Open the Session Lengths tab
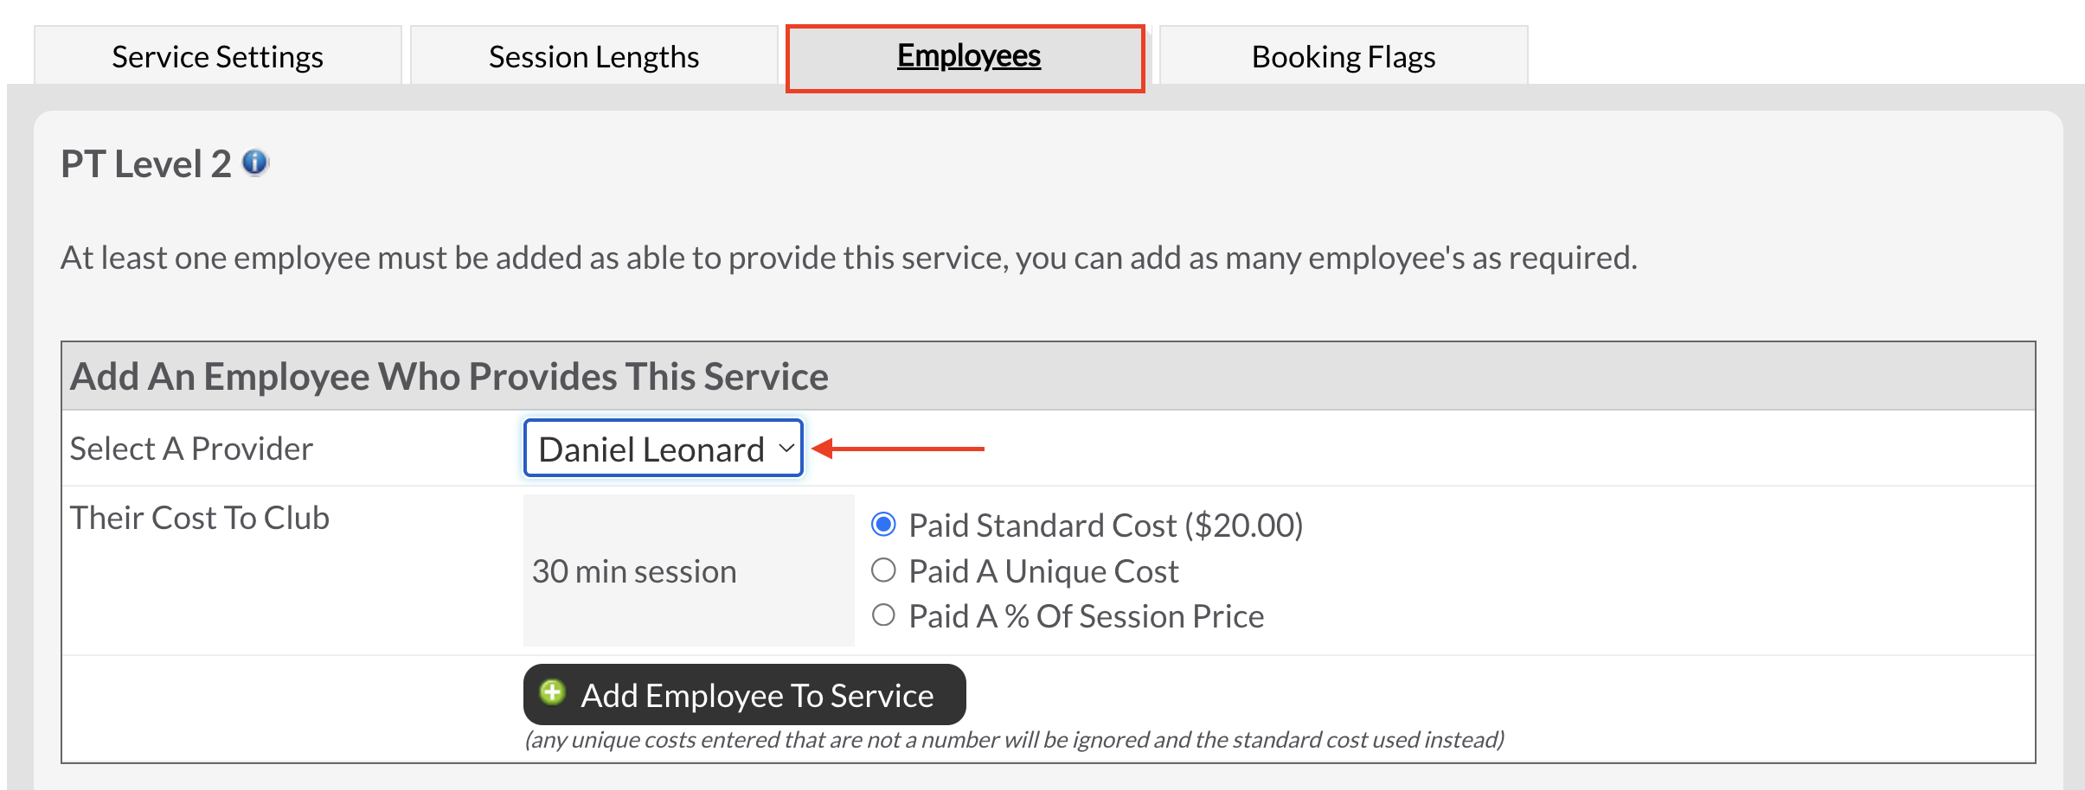 594,56
